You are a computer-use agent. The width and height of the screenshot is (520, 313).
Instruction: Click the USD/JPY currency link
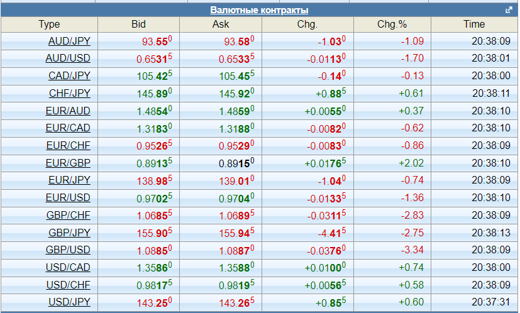pyautogui.click(x=69, y=302)
